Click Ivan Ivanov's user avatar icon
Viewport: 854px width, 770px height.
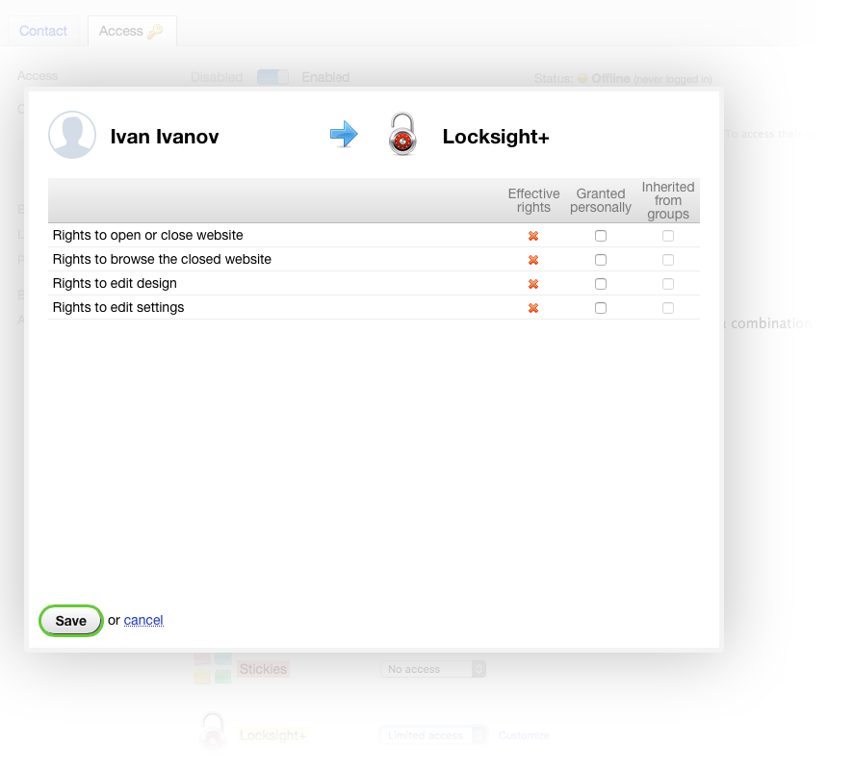tap(72, 135)
